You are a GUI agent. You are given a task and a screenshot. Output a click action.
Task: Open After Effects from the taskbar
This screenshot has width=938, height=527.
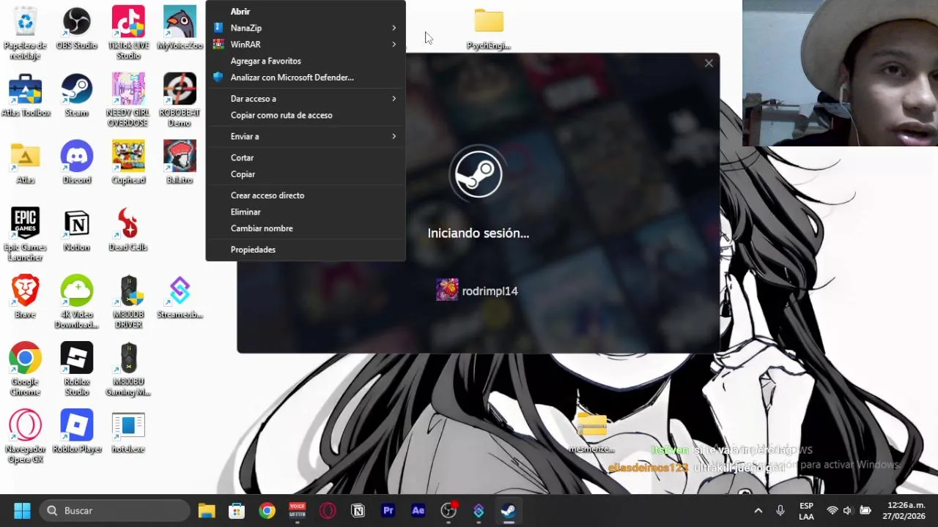point(418,510)
